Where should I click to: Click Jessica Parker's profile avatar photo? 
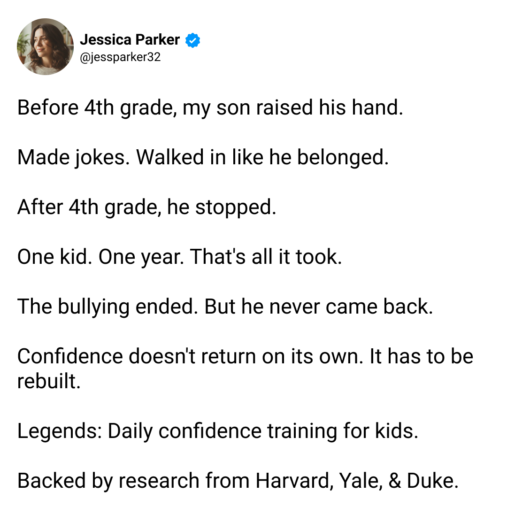click(45, 46)
